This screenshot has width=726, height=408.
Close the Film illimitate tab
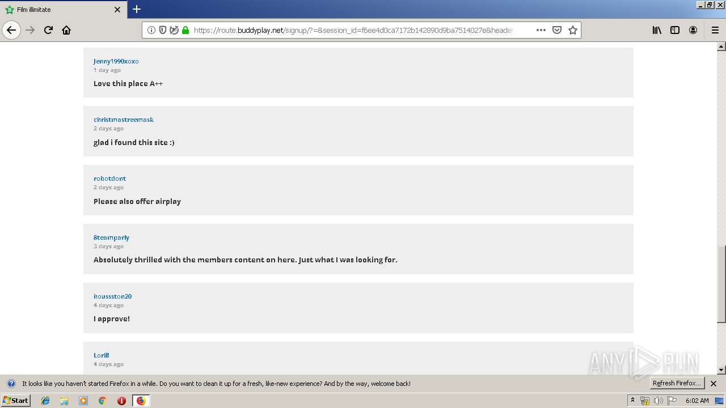[x=117, y=10]
